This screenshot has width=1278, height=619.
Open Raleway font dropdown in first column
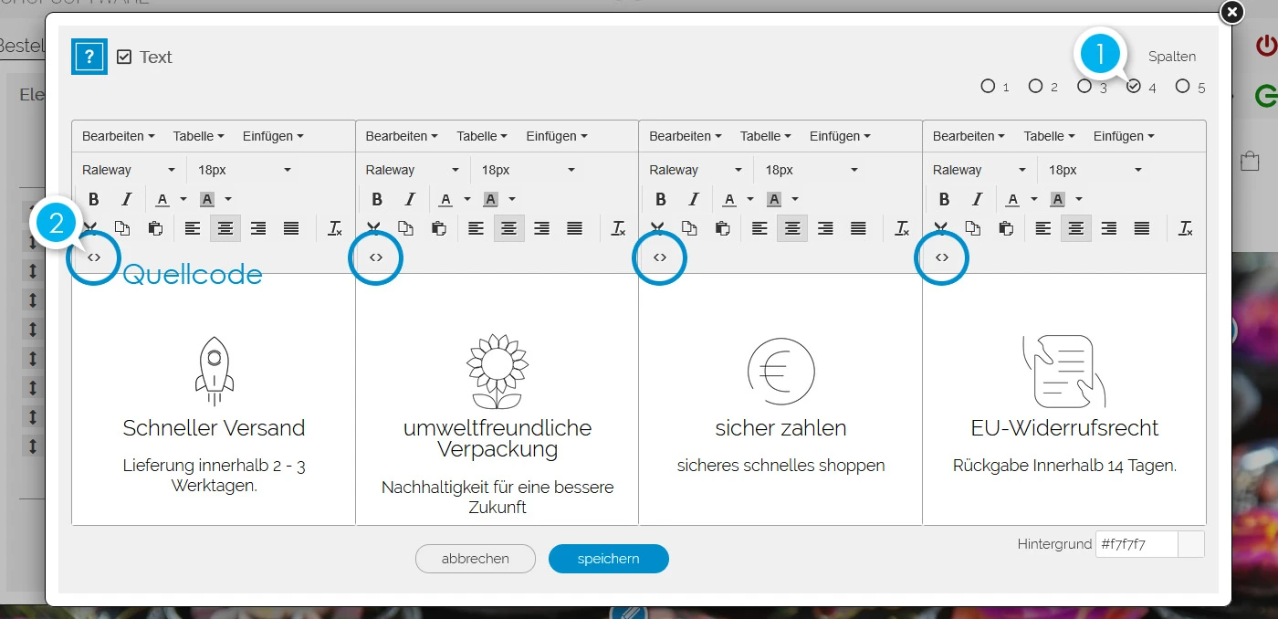pos(130,170)
